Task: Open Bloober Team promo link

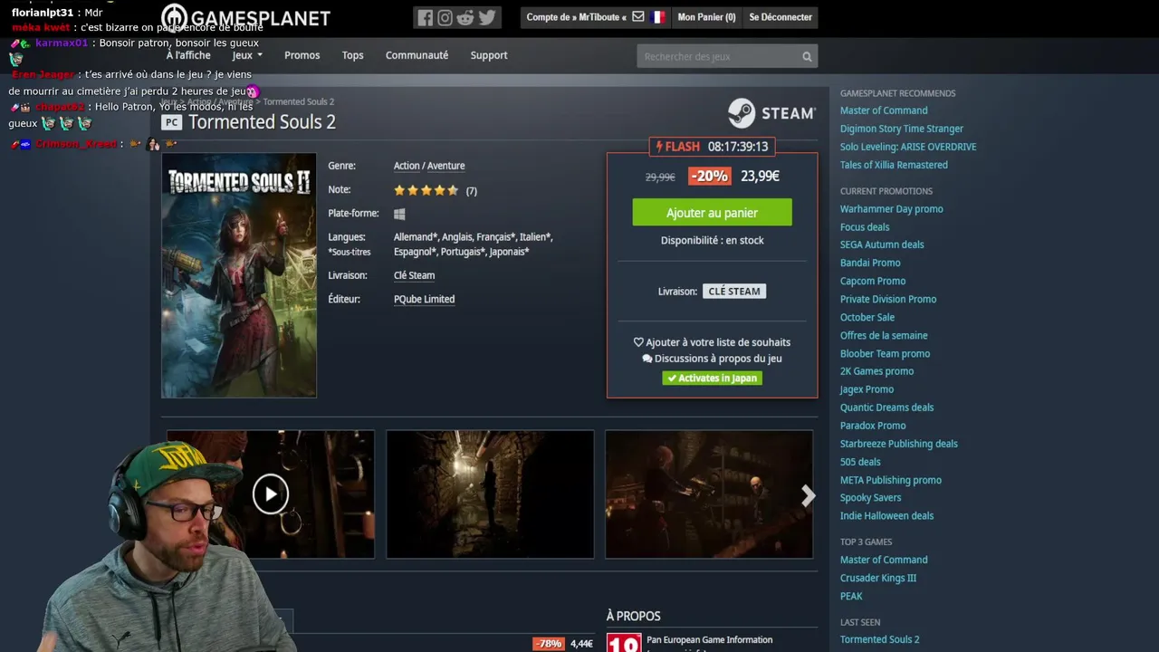Action: 885,353
